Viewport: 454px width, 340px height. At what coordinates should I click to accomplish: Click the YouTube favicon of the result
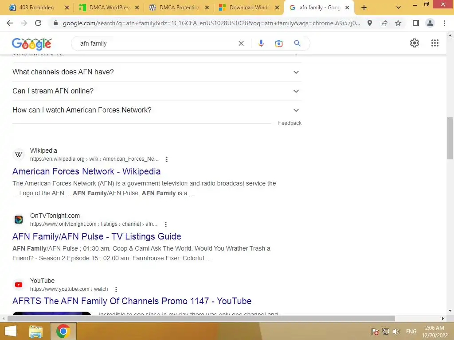(x=19, y=285)
